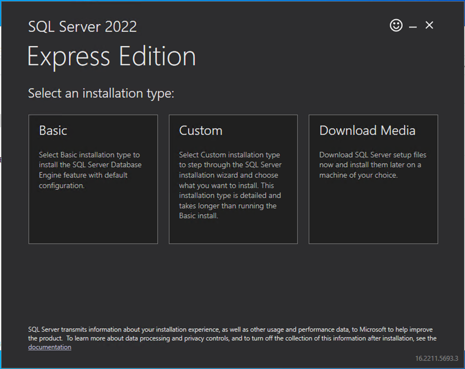Click the Download Media description paragraph

(x=372, y=165)
